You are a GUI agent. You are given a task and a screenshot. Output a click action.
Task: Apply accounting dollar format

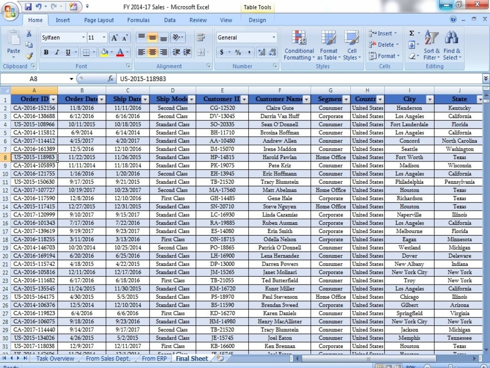(x=221, y=53)
